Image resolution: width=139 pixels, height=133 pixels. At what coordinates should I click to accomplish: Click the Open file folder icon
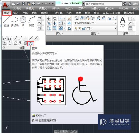pos(19,4)
